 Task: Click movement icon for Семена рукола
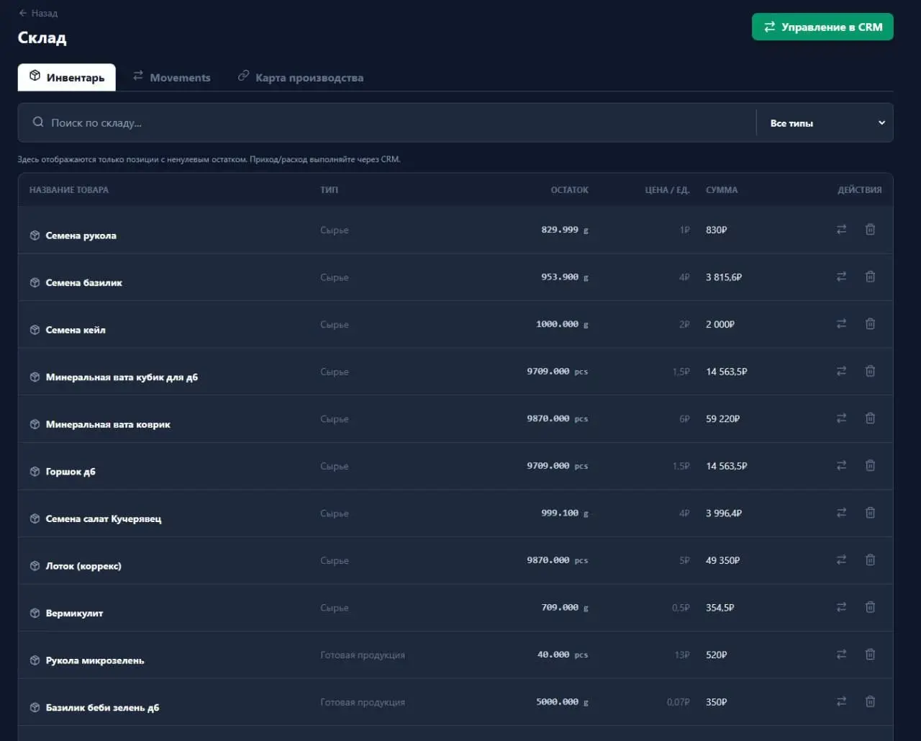(x=841, y=230)
